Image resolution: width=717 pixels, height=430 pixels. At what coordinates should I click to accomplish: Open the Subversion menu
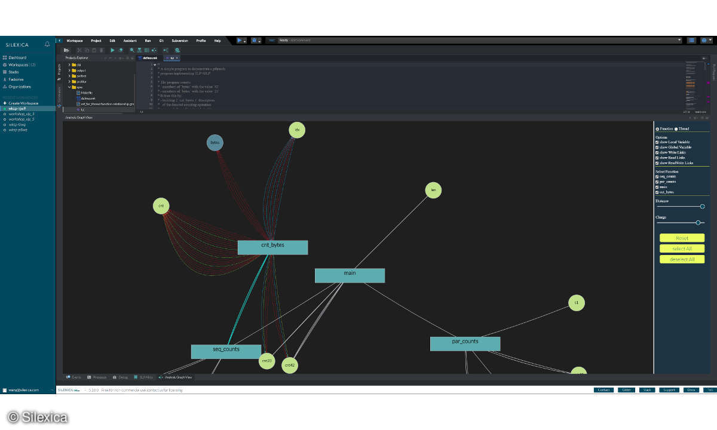pyautogui.click(x=180, y=41)
